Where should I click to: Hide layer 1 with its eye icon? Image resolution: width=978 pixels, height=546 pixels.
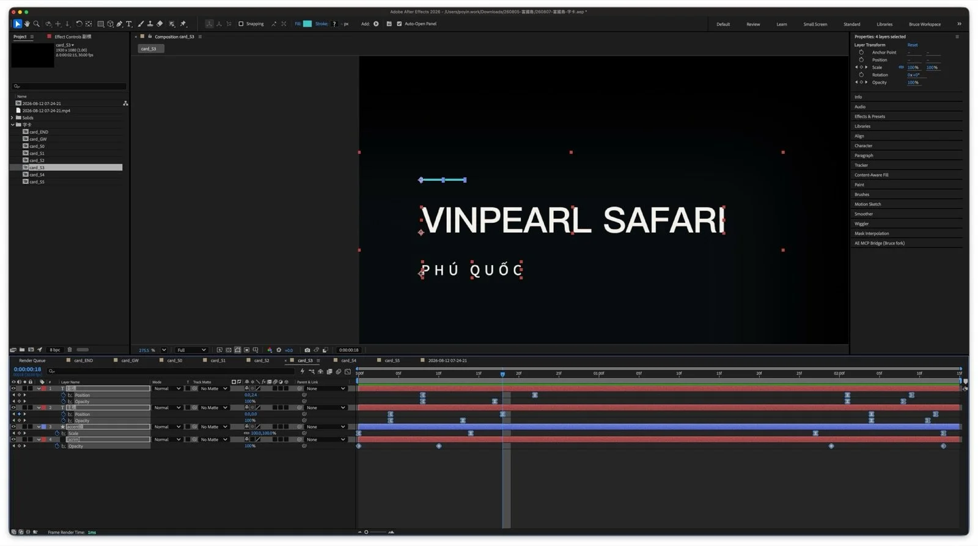tap(13, 388)
